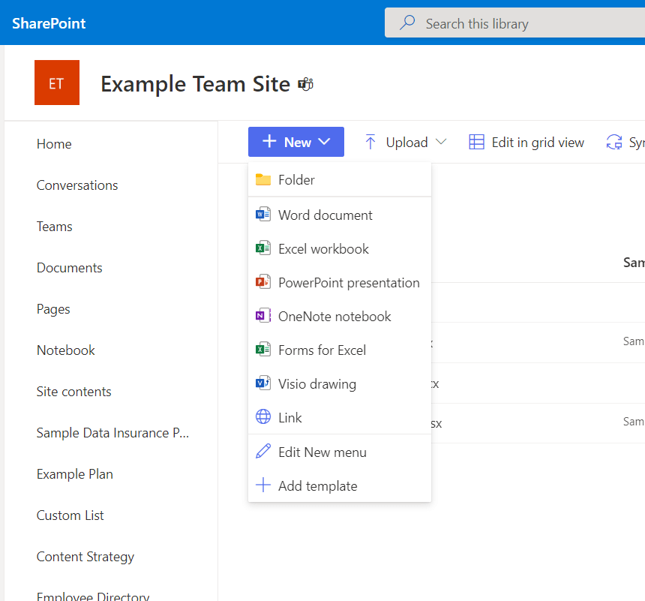Open Example Plan in left navigation
This screenshot has width=645, height=601.
coord(75,473)
